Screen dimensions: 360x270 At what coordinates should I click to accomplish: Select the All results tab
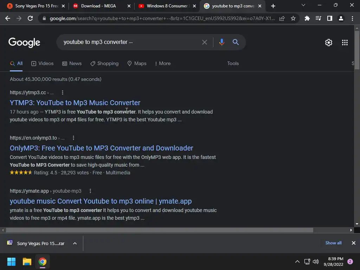(16, 64)
